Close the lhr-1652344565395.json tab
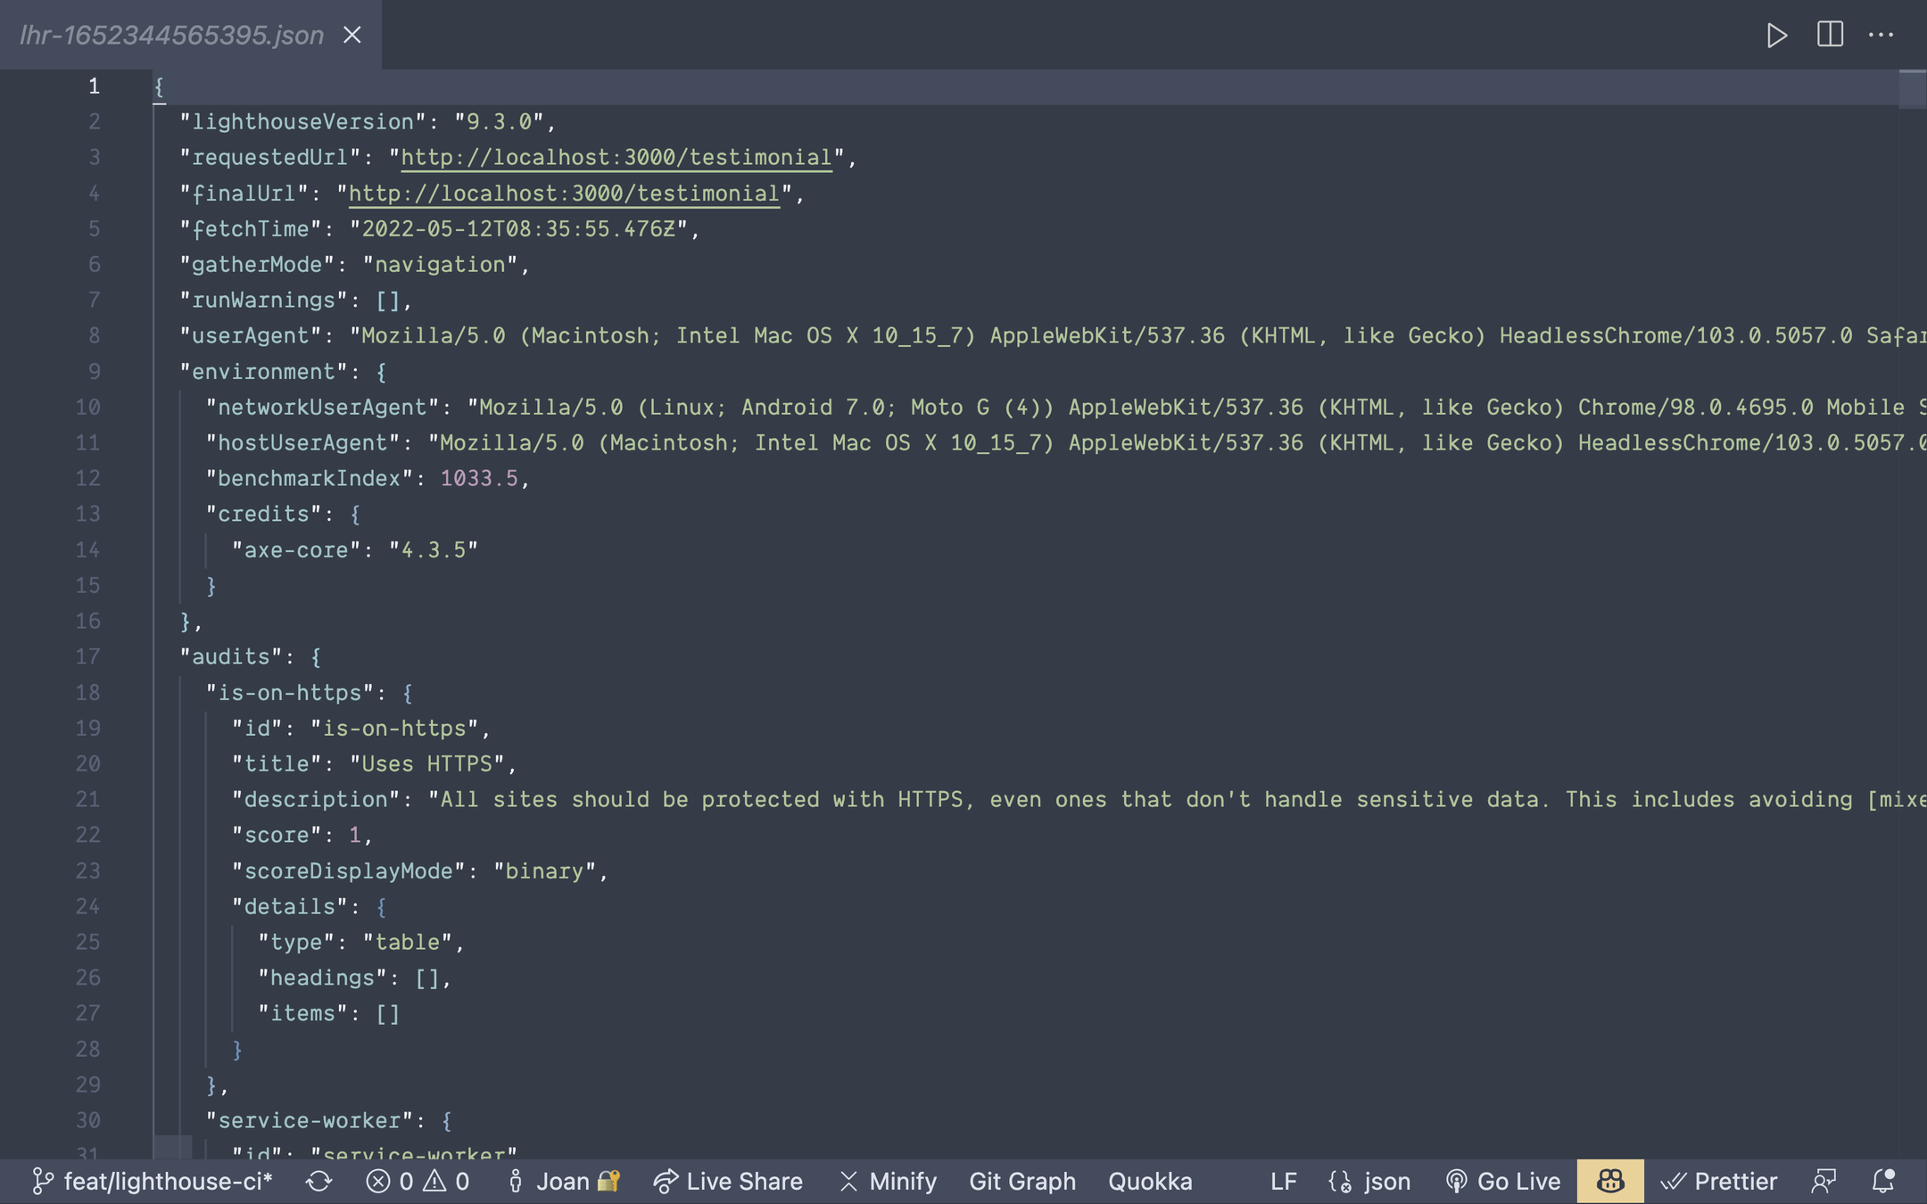This screenshot has height=1204, width=1927. (352, 35)
